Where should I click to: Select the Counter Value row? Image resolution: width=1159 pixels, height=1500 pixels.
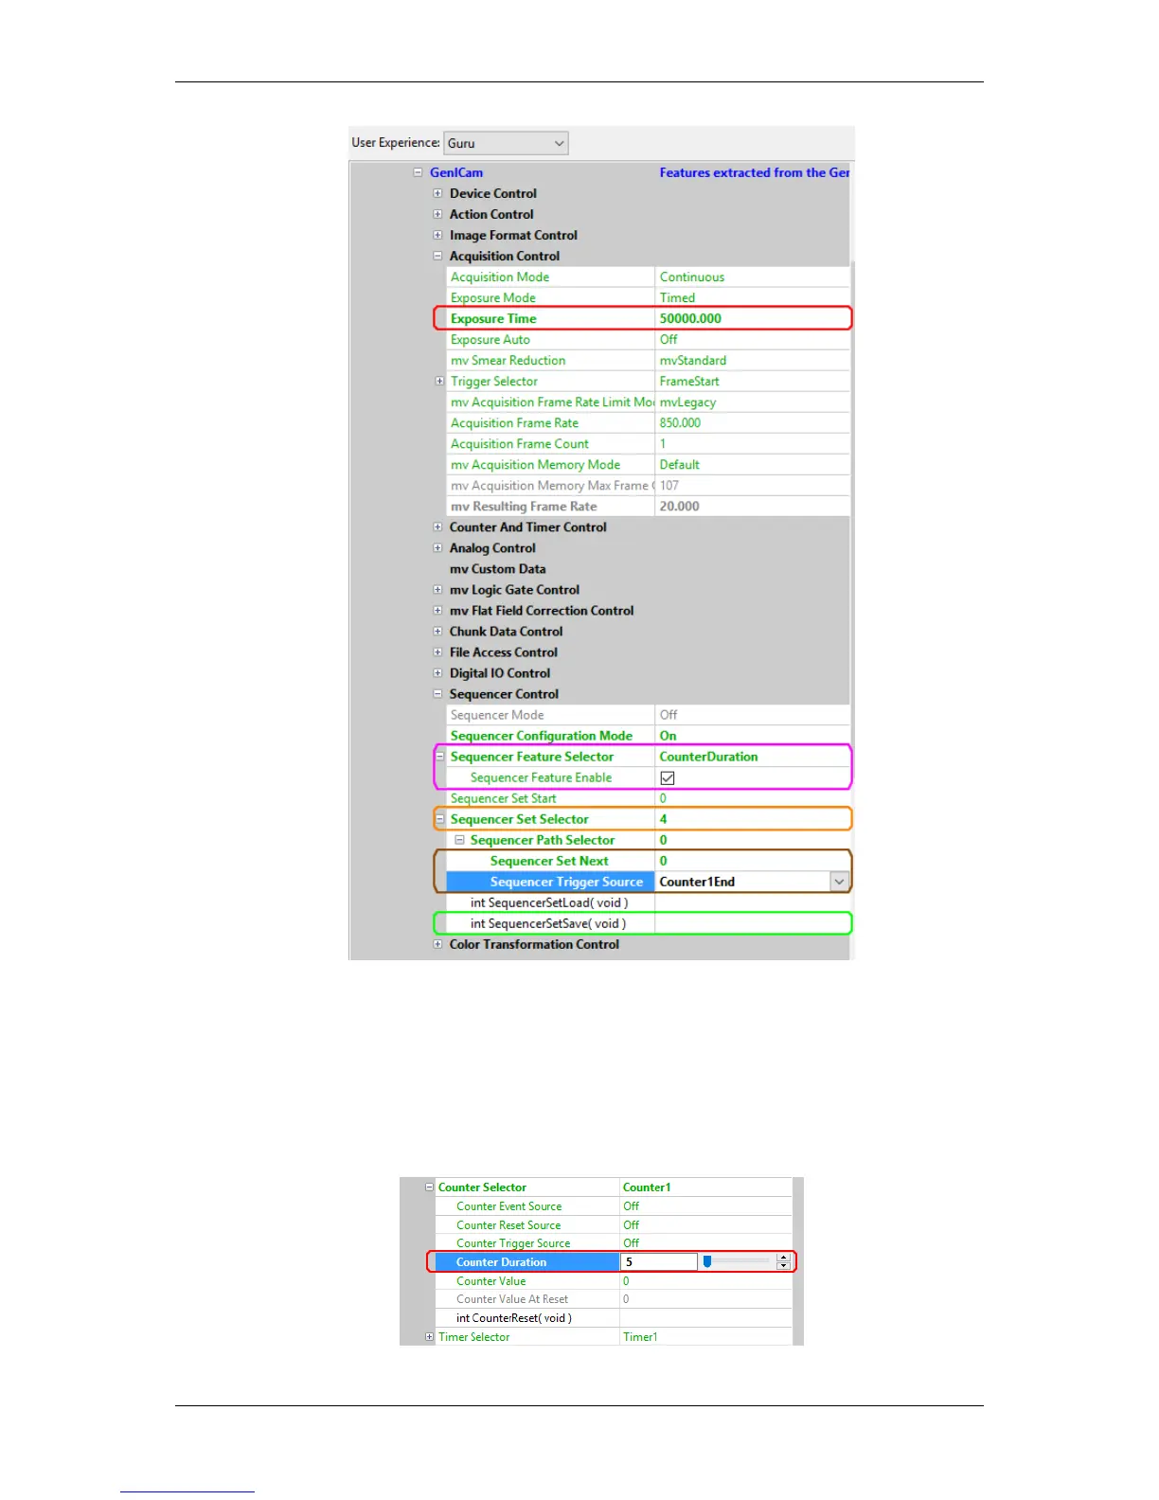click(x=614, y=1280)
